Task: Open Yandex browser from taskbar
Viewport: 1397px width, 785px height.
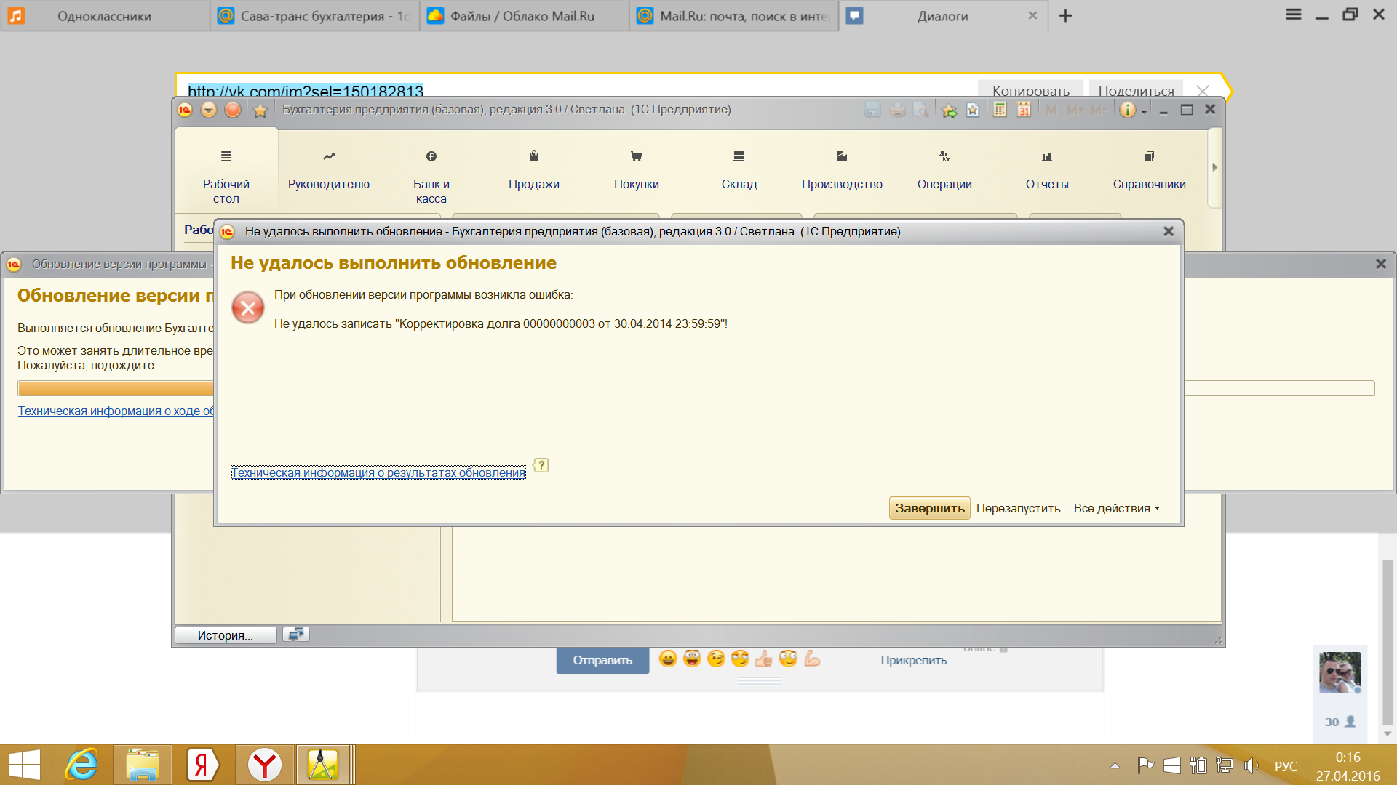Action: (264, 765)
